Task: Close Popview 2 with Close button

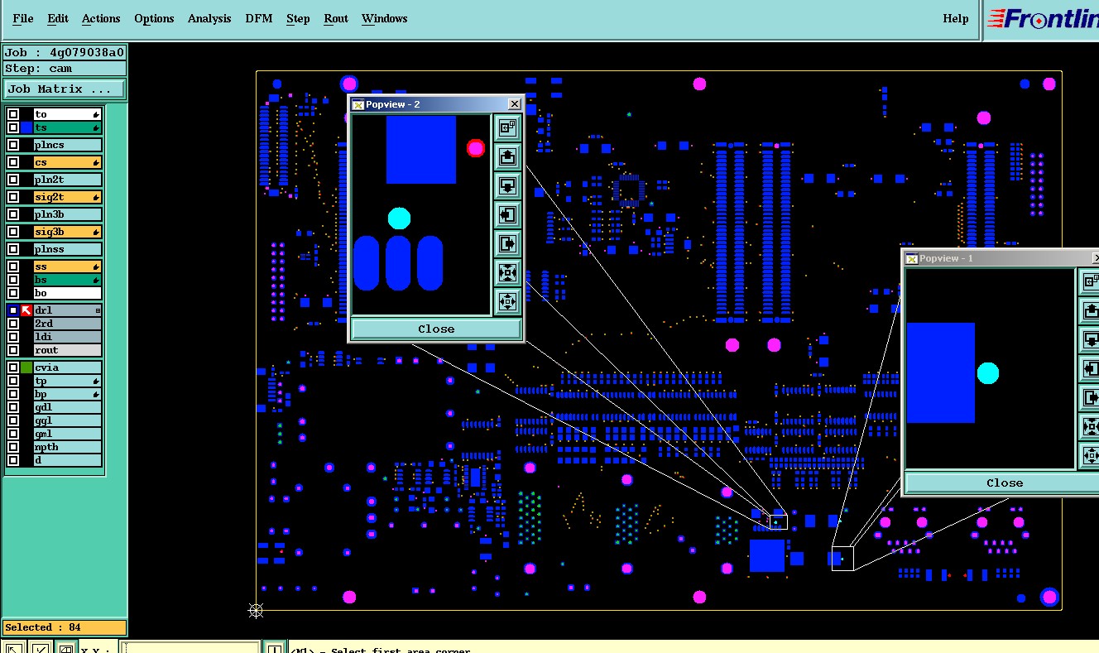Action: 436,329
